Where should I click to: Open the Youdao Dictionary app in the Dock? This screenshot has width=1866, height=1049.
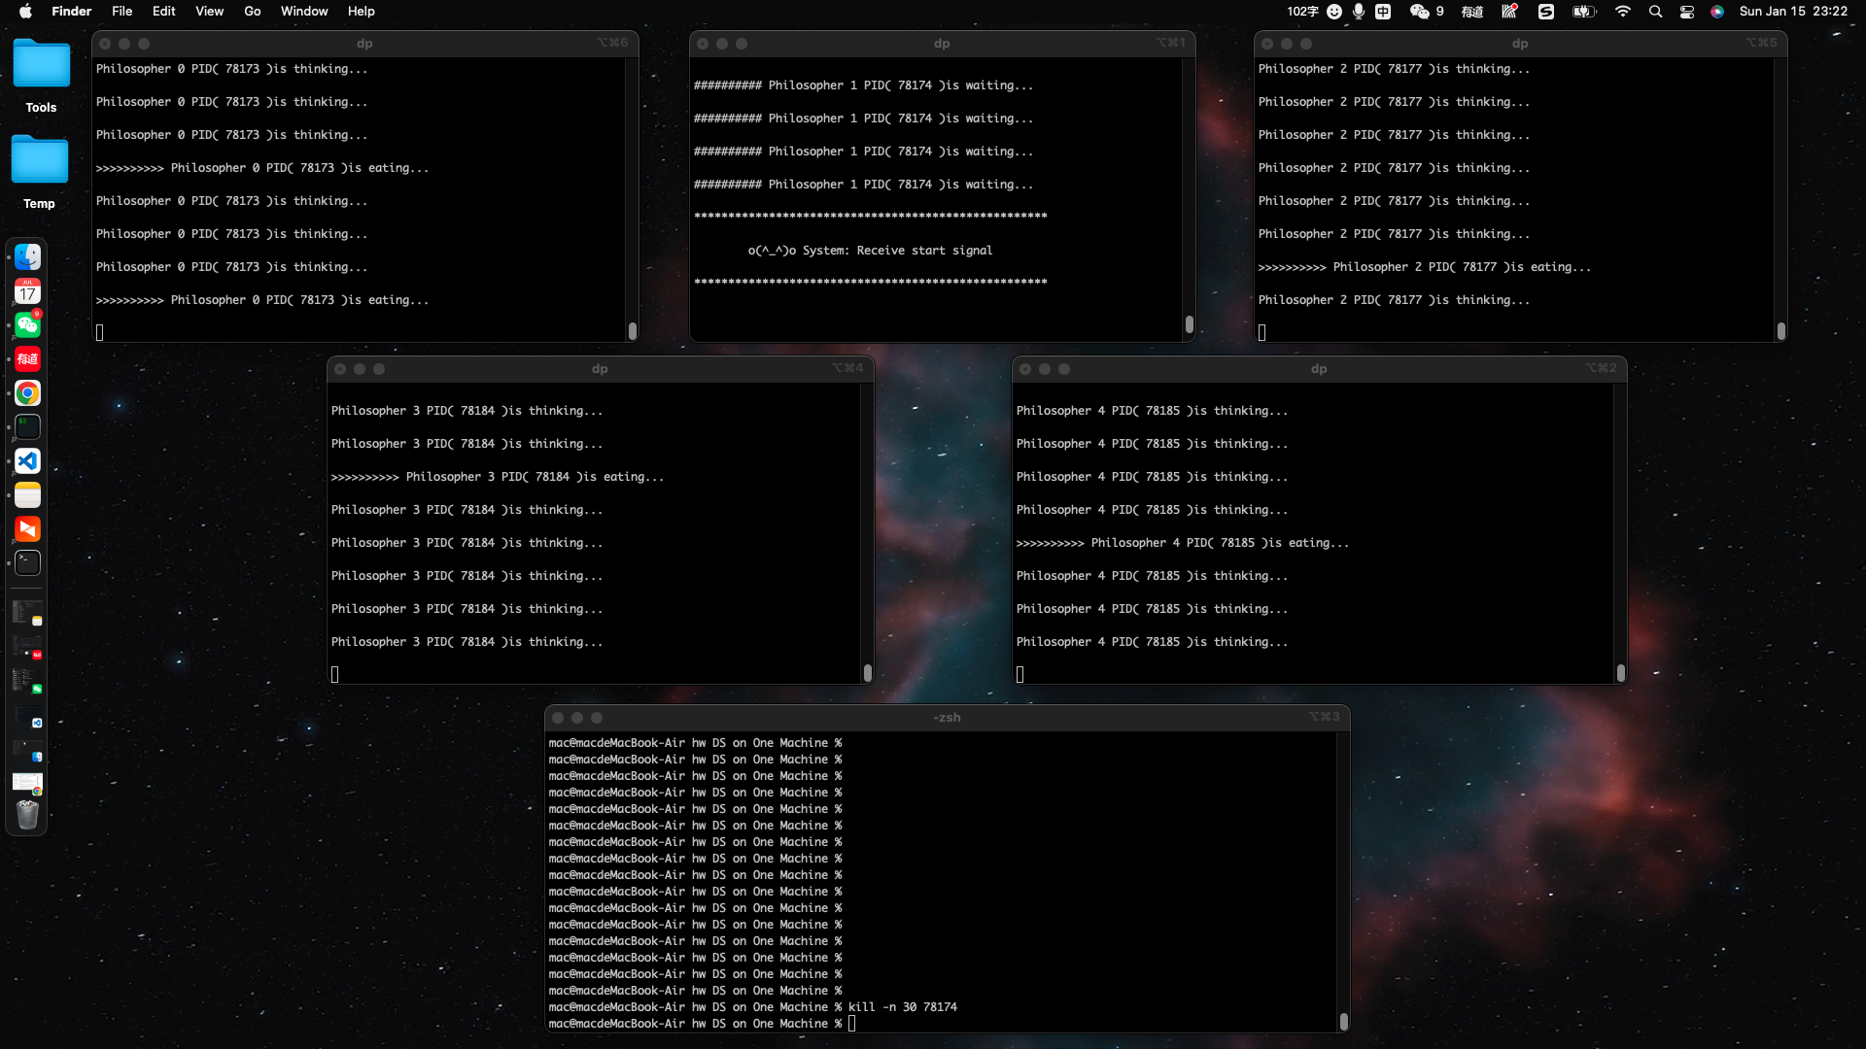tap(27, 358)
